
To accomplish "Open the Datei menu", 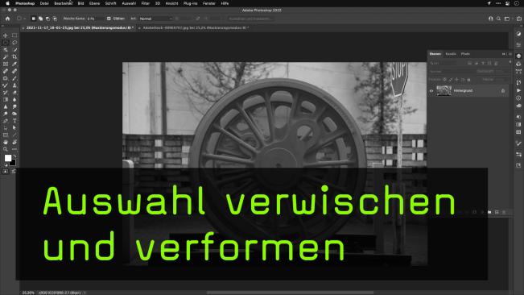I will coord(44,3).
